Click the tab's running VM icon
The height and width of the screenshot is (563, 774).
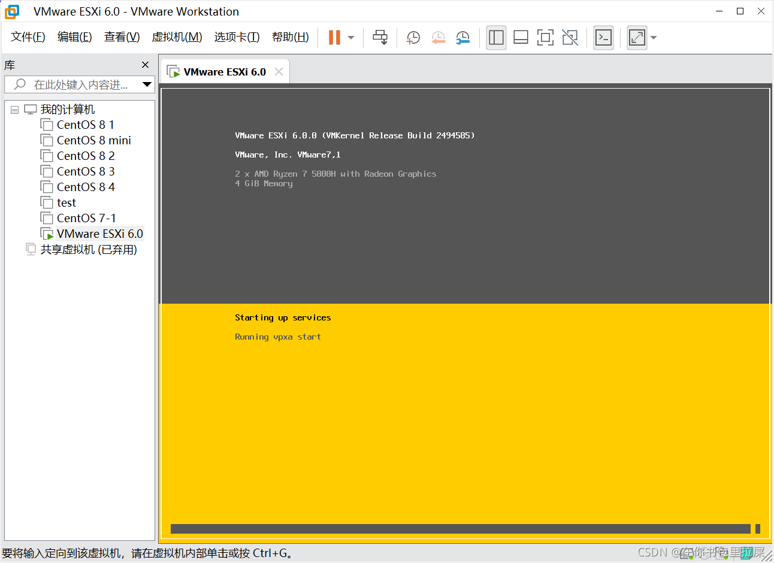pos(173,72)
